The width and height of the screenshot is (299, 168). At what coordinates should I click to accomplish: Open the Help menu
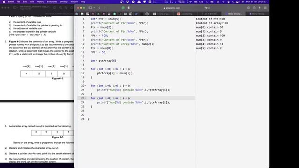[83, 2]
